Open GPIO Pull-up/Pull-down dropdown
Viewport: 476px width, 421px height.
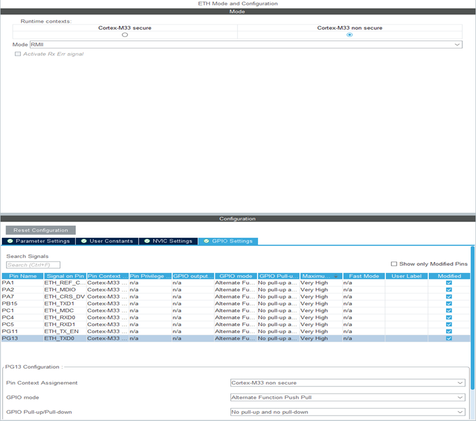(x=348, y=412)
